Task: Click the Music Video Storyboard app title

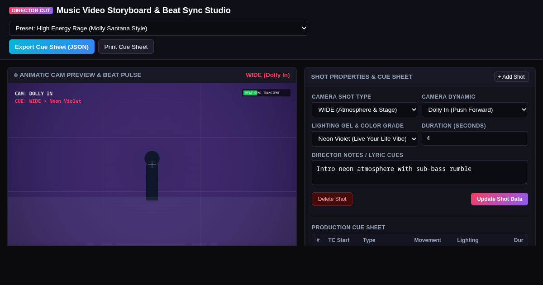Action: [143, 10]
